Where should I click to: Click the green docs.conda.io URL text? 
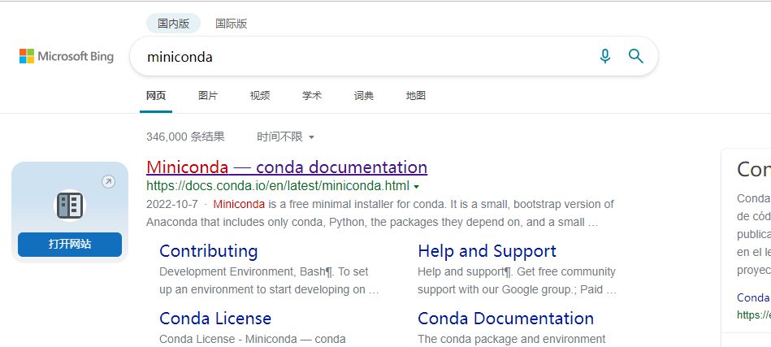point(278,186)
